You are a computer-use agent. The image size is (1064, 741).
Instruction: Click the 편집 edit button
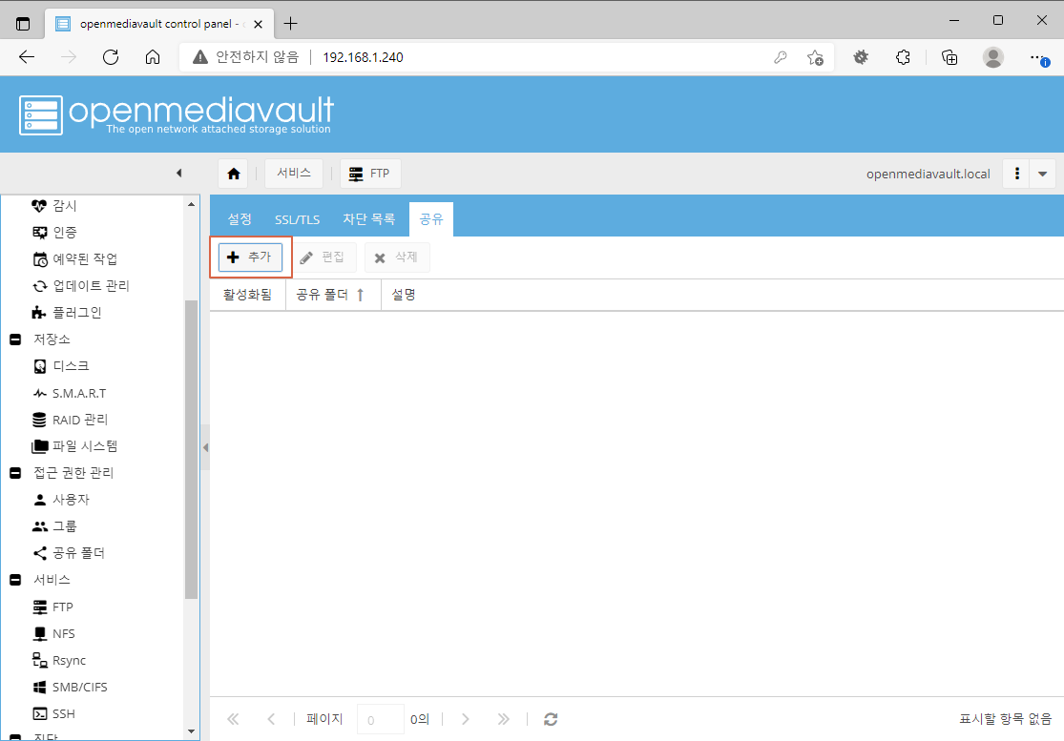tap(323, 257)
